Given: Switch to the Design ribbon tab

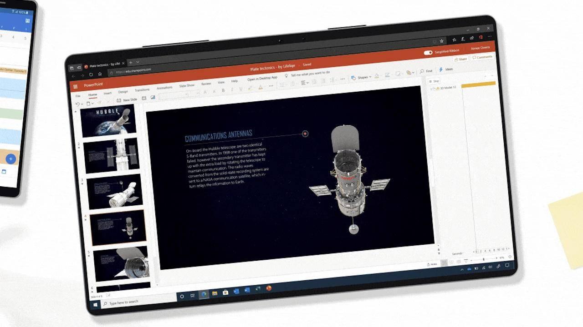Looking at the screenshot, I should click(123, 91).
